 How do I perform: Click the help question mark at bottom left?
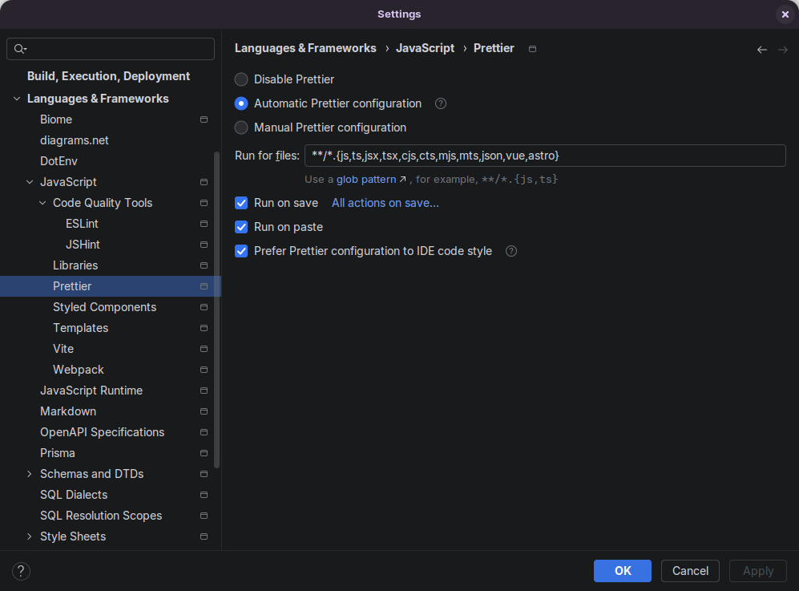(21, 571)
